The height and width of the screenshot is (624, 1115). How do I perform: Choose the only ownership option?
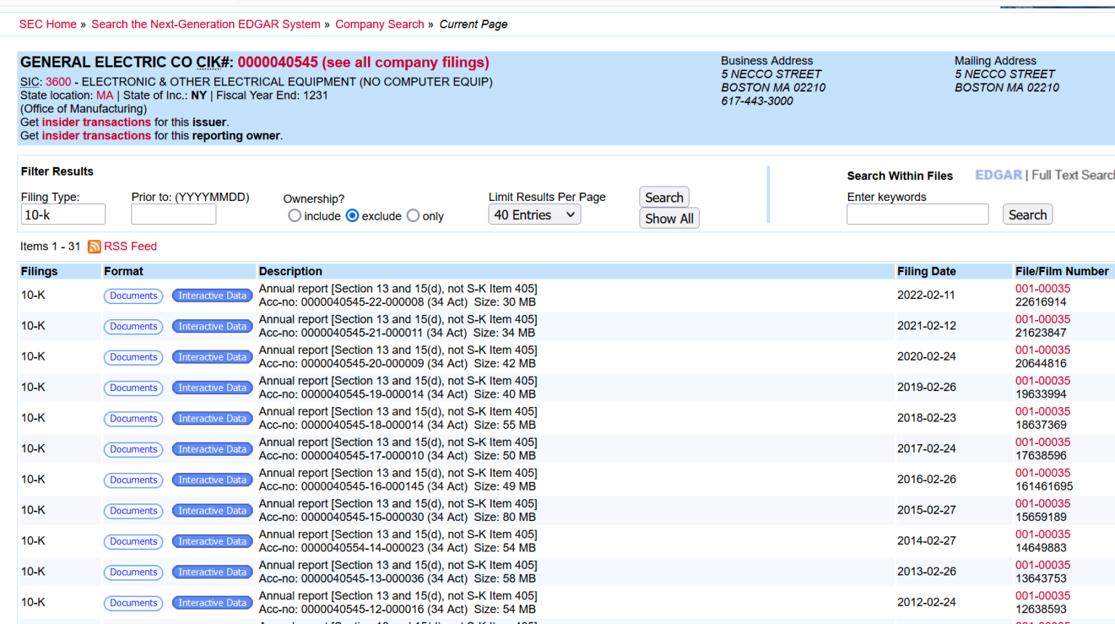[x=413, y=215]
